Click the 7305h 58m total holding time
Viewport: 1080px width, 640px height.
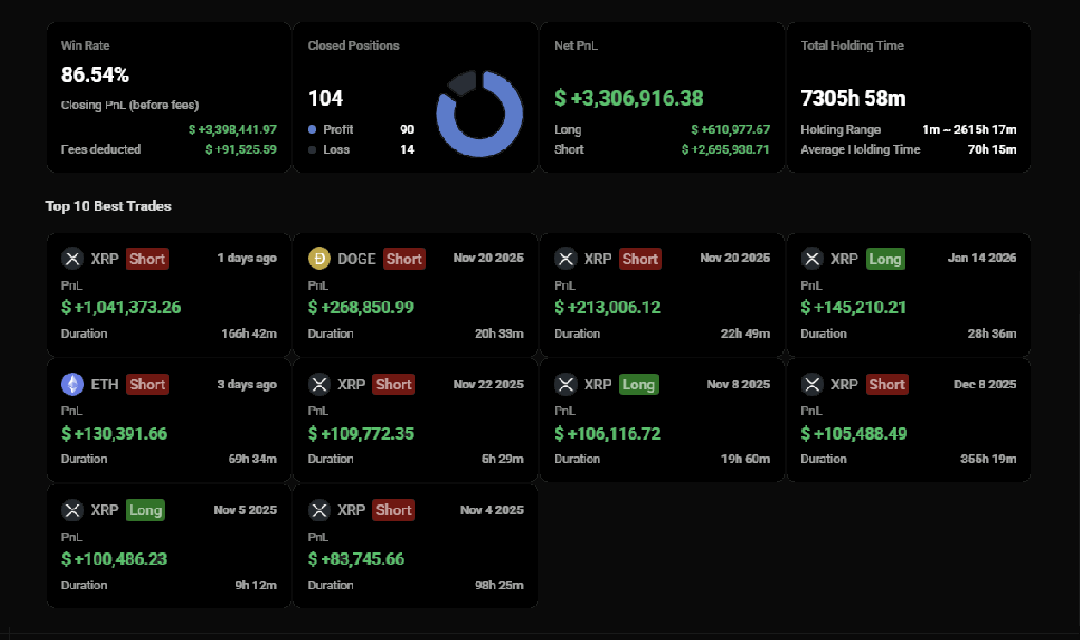[x=853, y=98]
